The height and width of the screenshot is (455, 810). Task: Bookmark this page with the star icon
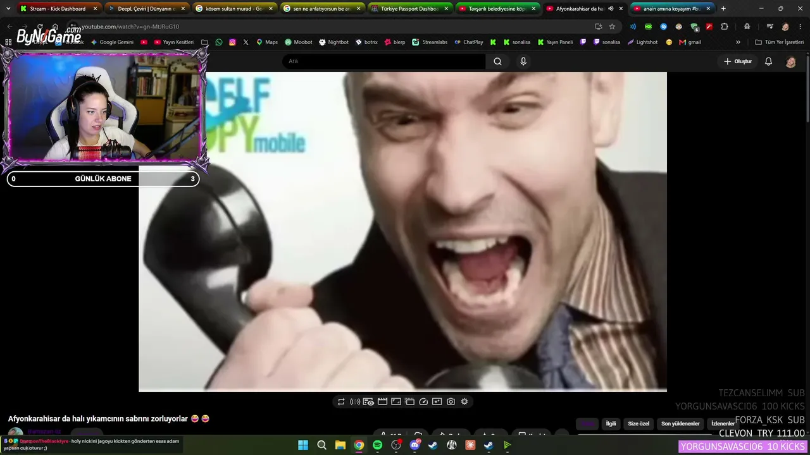[x=612, y=27]
